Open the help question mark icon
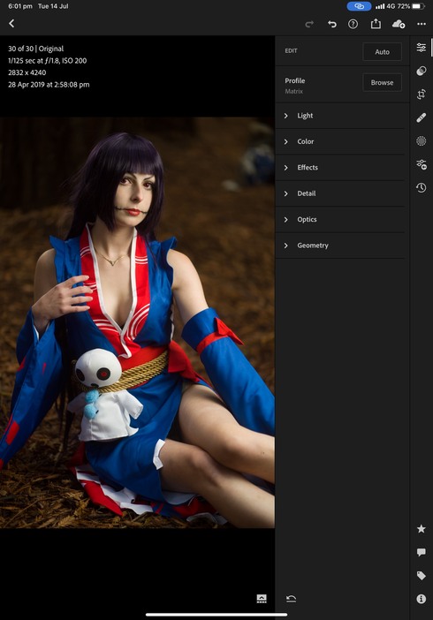Viewport: 433px width, 620px height. click(353, 24)
